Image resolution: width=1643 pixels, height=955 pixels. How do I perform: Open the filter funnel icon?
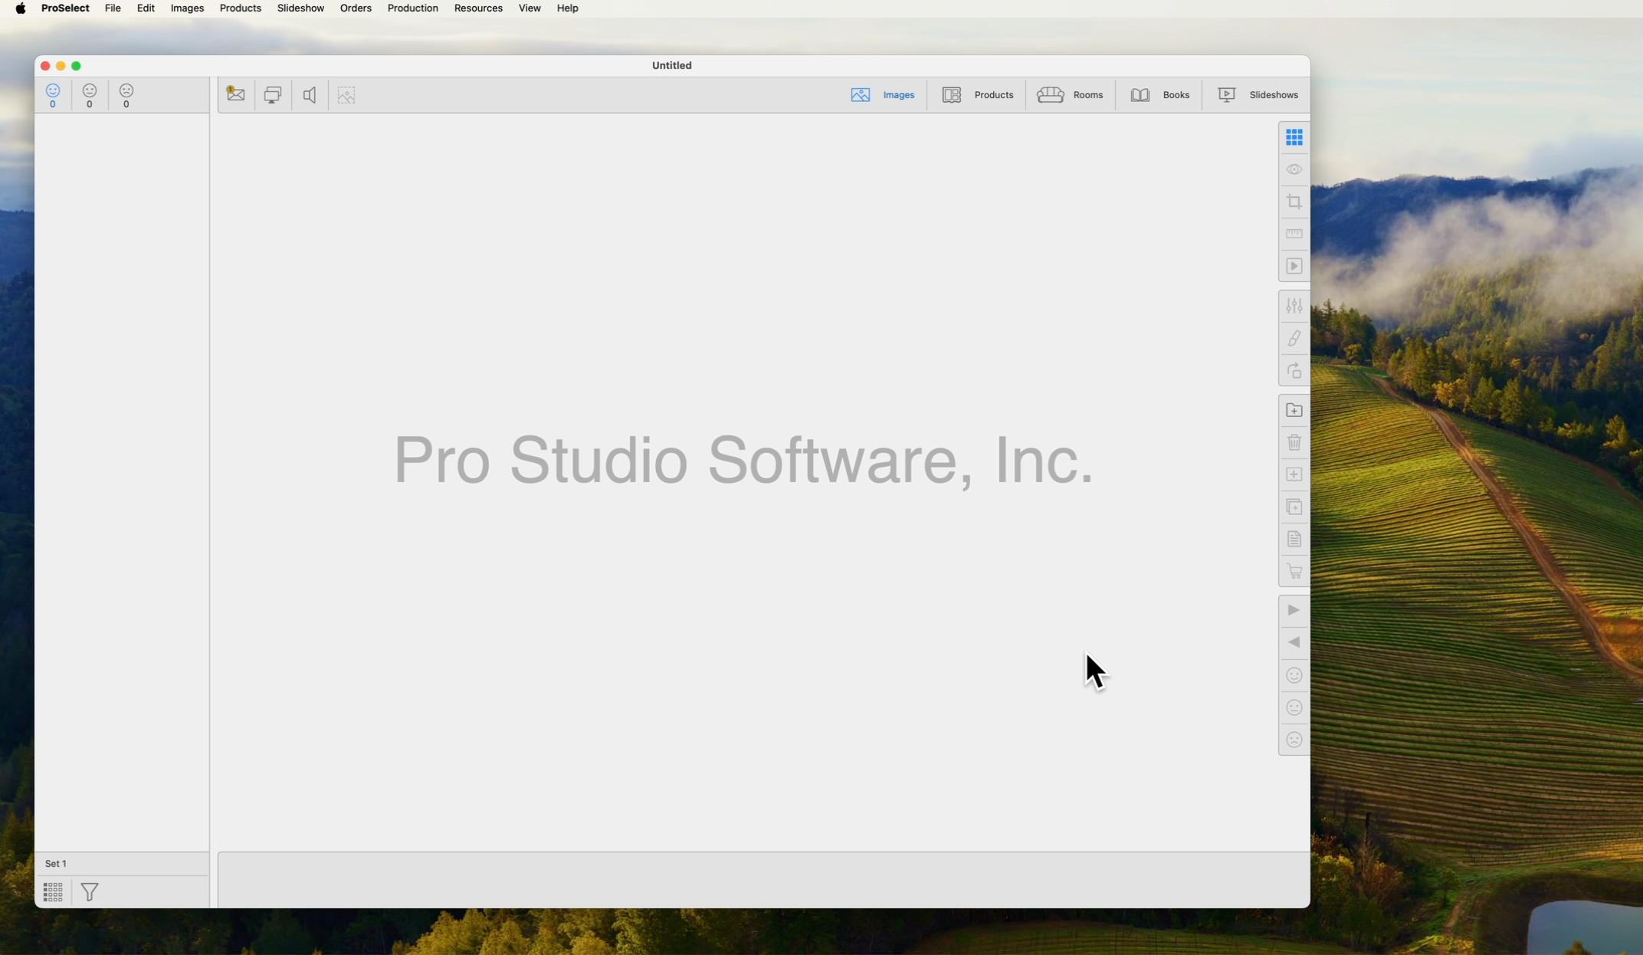(x=90, y=891)
